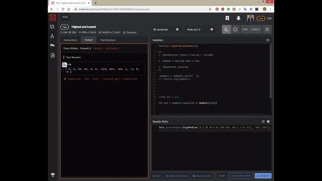
Task: Open the bookmark icon in the header
Action: tap(227, 18)
